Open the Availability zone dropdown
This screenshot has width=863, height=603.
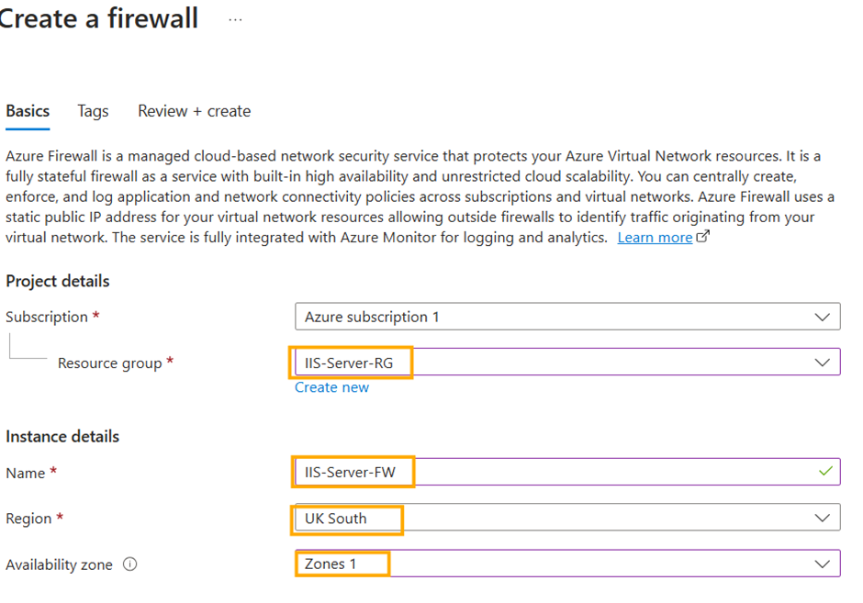pos(822,564)
